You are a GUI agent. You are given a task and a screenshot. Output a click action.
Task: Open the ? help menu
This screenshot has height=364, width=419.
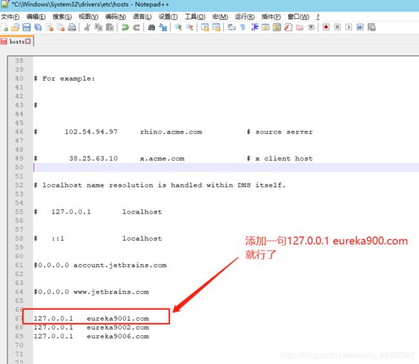(318, 17)
